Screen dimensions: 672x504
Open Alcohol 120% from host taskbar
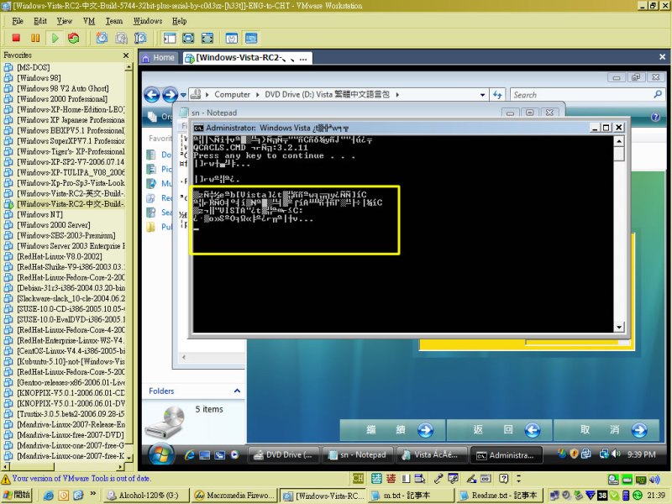click(x=147, y=496)
